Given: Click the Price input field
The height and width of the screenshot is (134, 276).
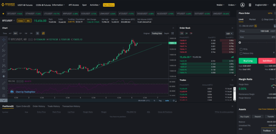Looking at the screenshot, I should pyautogui.click(x=257, y=31).
